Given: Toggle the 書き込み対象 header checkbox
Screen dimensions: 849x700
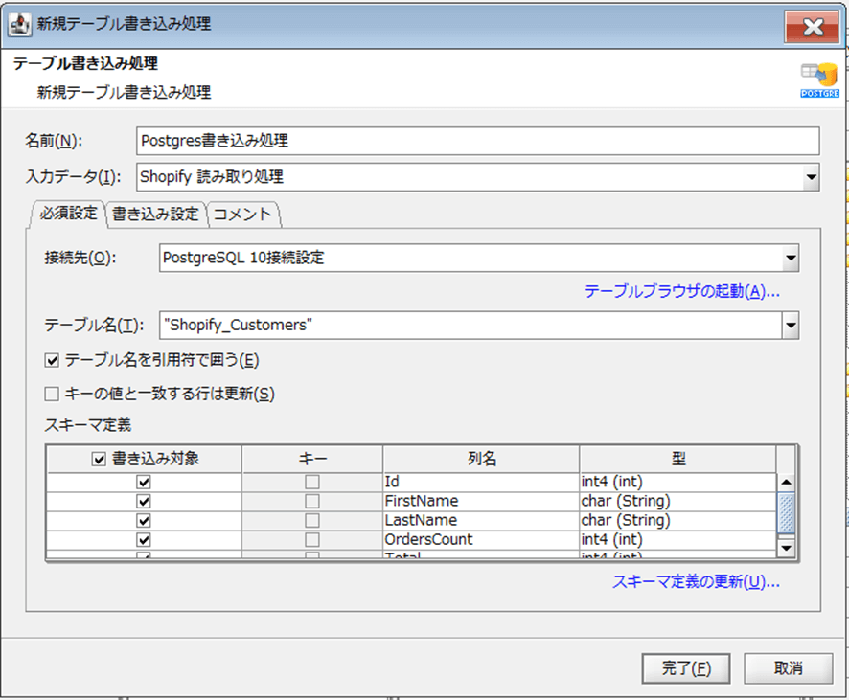Looking at the screenshot, I should click(99, 460).
